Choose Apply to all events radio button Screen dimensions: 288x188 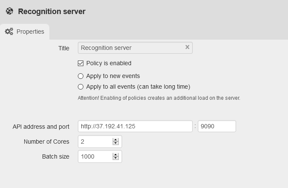[x=81, y=87]
